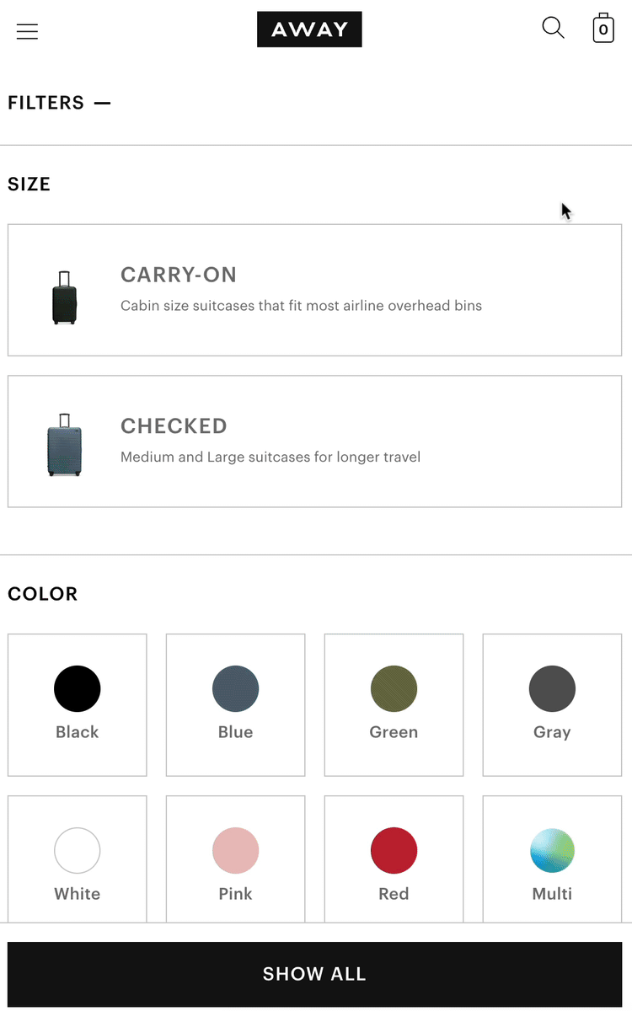Click the Color section heading
Image resolution: width=632 pixels, height=1011 pixels.
[x=43, y=594]
